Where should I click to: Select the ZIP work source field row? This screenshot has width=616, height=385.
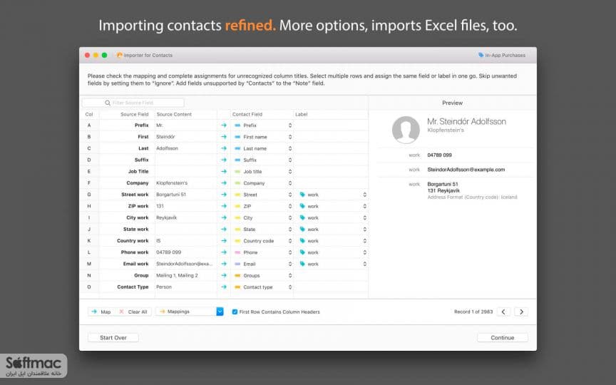(x=138, y=206)
